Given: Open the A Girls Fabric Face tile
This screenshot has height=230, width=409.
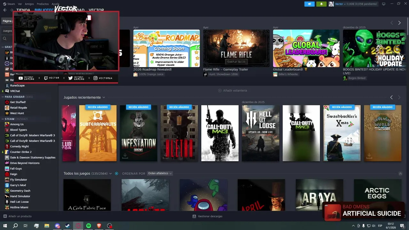Looking at the screenshot, I should [x=87, y=195].
